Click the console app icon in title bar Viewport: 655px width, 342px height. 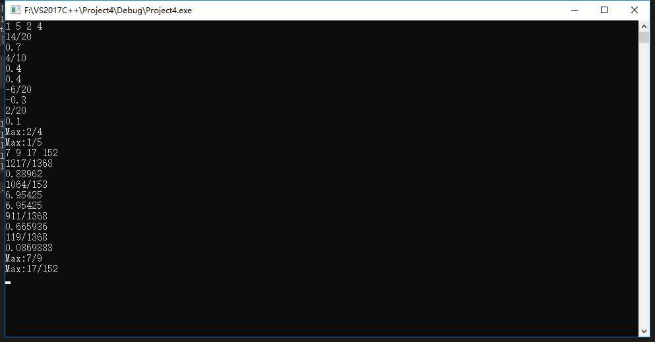15,10
